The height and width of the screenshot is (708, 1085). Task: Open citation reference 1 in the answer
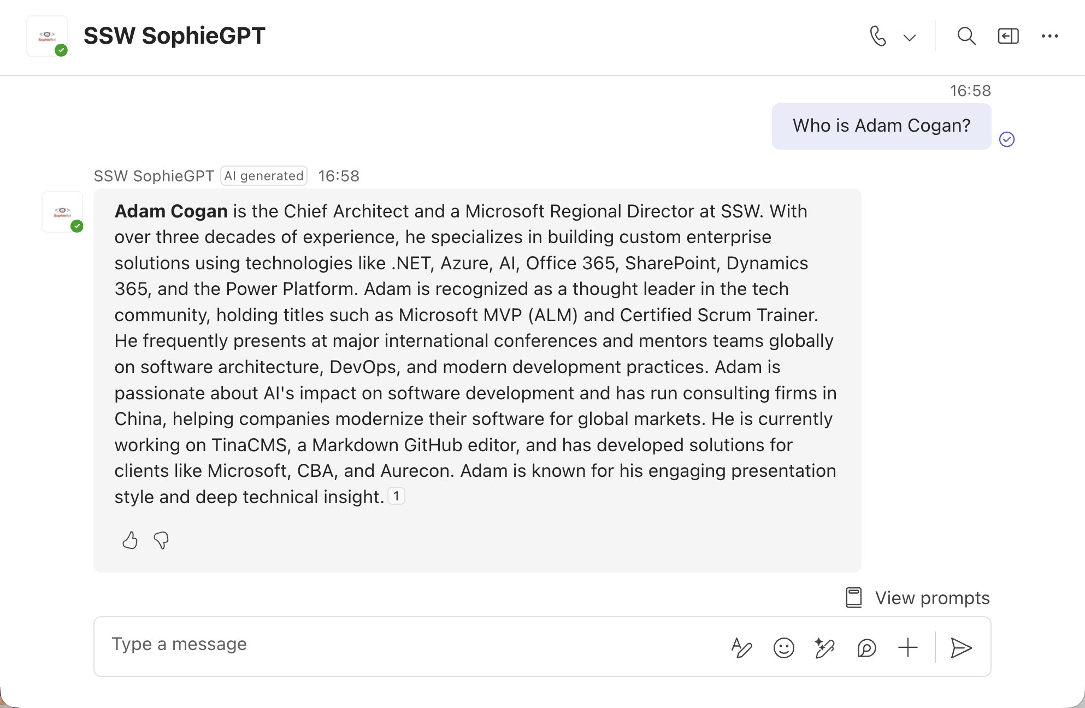tap(396, 496)
